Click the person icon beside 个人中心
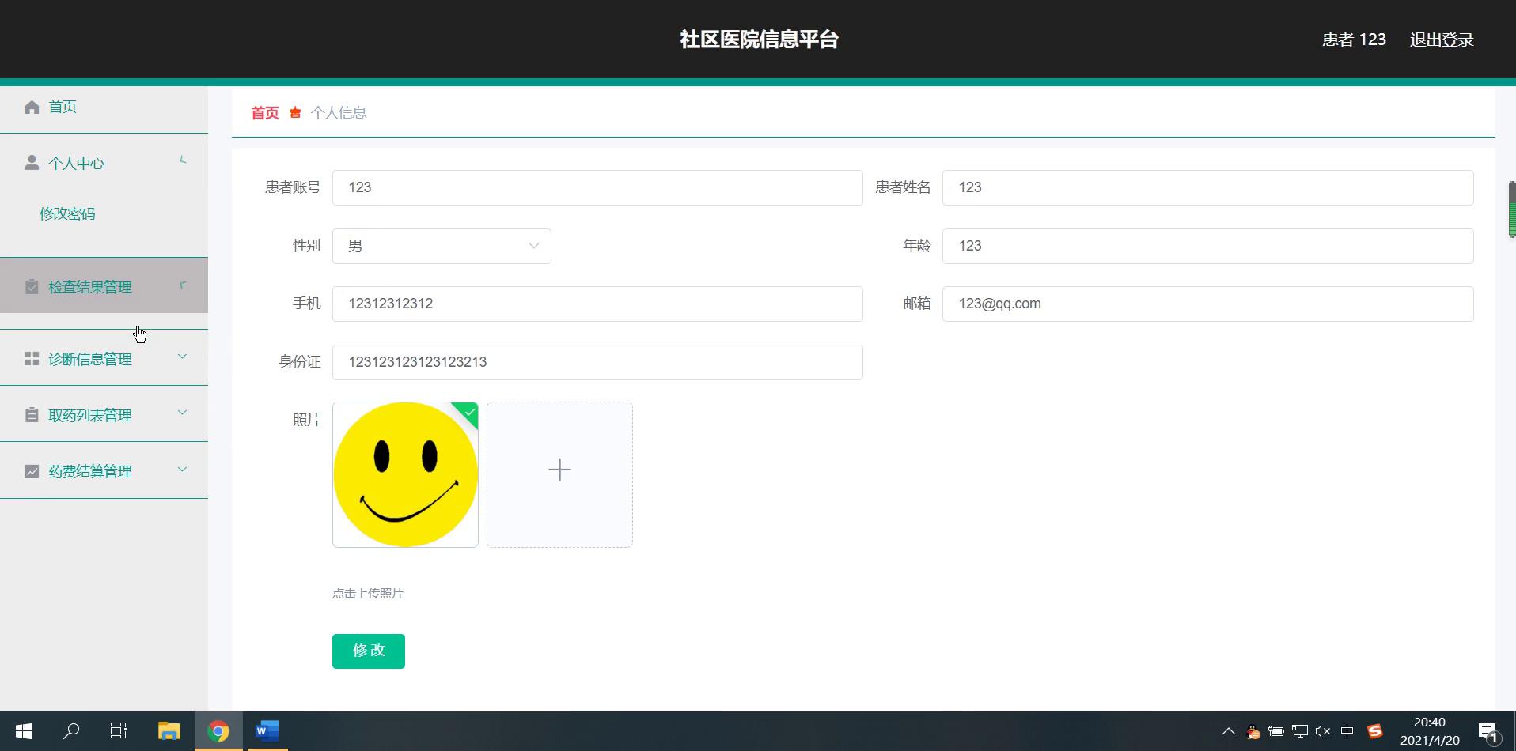 tap(32, 163)
